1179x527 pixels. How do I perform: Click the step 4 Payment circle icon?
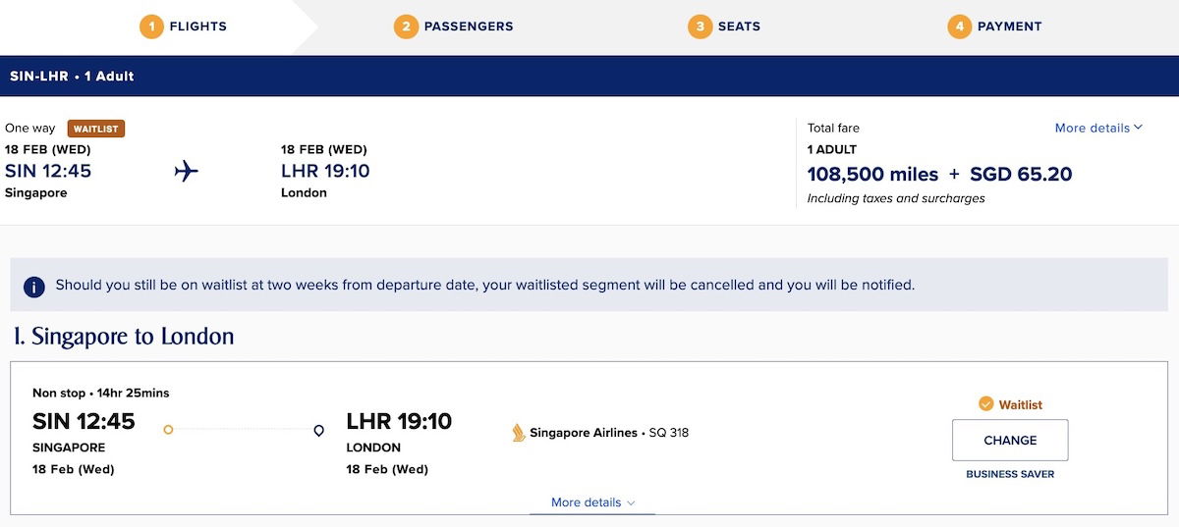959,26
